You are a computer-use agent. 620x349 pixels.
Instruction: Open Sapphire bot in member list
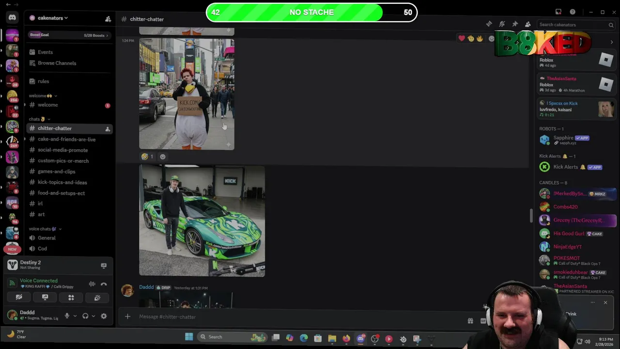point(576,140)
